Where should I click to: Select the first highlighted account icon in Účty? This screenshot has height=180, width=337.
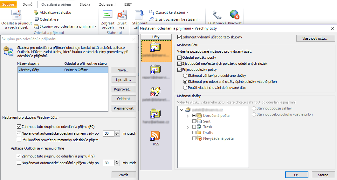click(x=155, y=47)
